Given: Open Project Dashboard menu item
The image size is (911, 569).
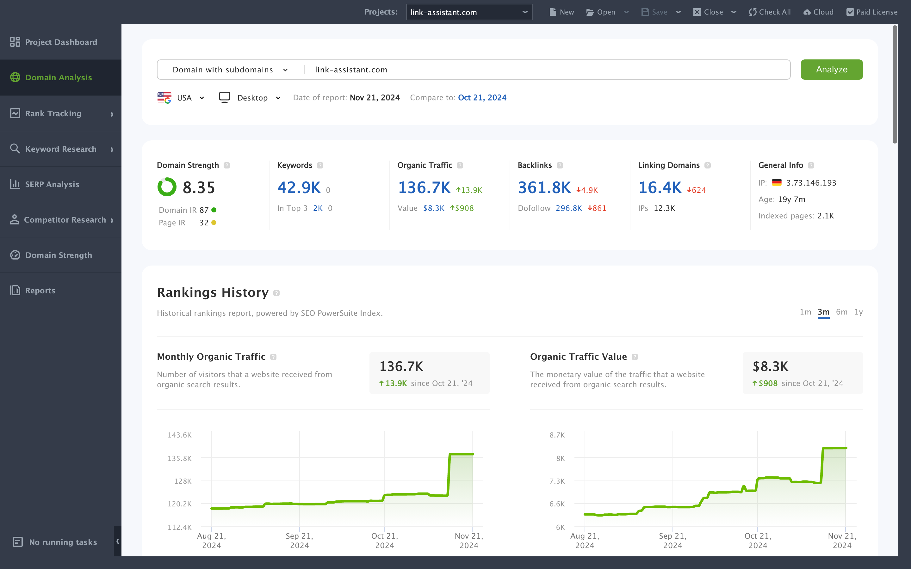Looking at the screenshot, I should [x=61, y=42].
